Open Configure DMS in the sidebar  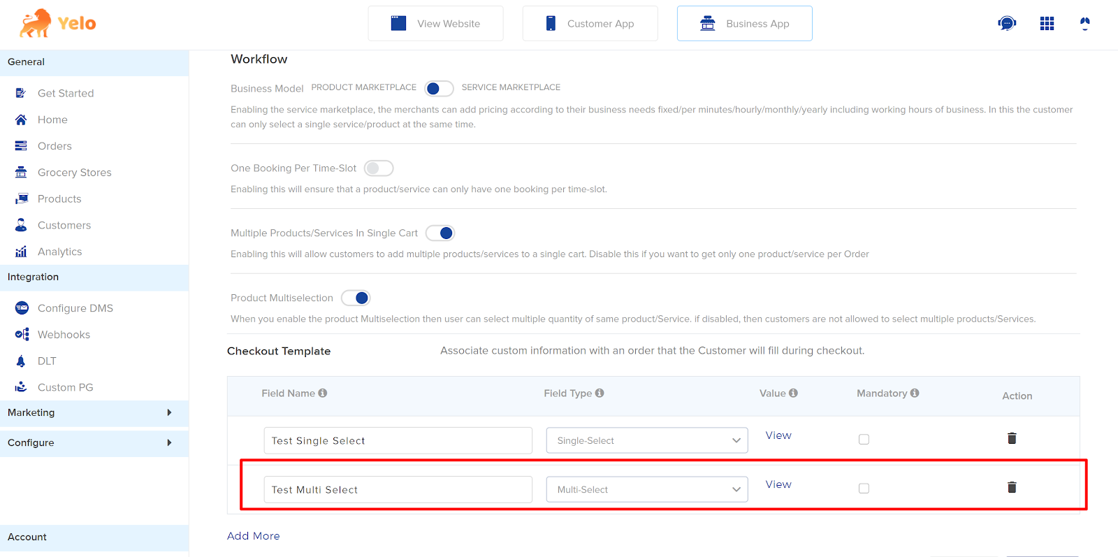pos(75,308)
